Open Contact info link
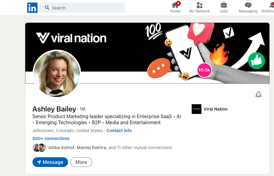The image size is (274, 176). click(x=119, y=131)
